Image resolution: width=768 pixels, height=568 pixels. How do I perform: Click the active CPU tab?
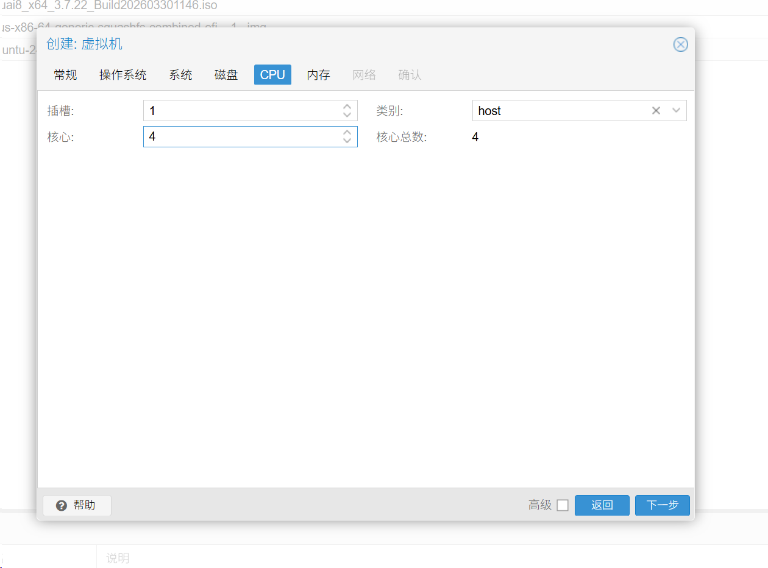[x=272, y=75]
